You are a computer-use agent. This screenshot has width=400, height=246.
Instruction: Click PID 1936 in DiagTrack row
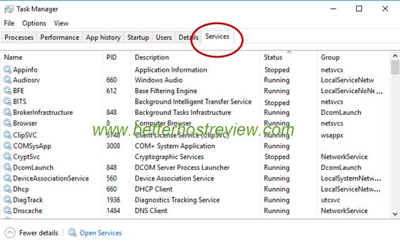[x=113, y=200]
